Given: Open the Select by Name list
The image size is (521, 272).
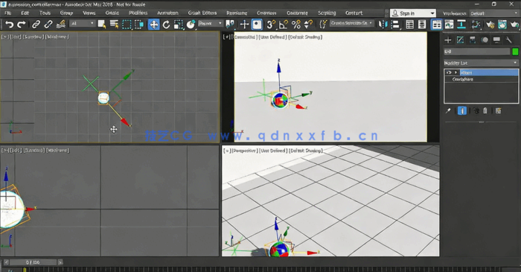Looking at the screenshot, I should click(115, 25).
